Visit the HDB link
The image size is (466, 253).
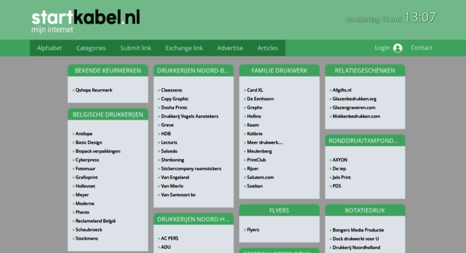point(166,133)
